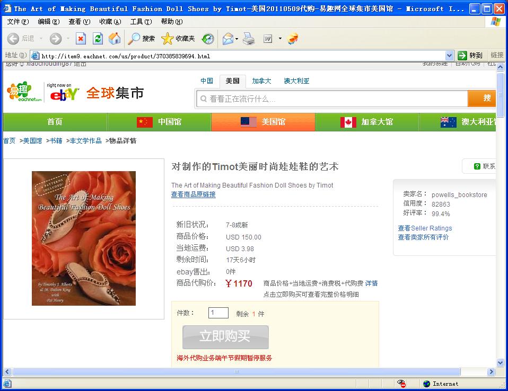The height and width of the screenshot is (391, 508).
Task: Click the status bar page icon
Action: tap(7, 384)
